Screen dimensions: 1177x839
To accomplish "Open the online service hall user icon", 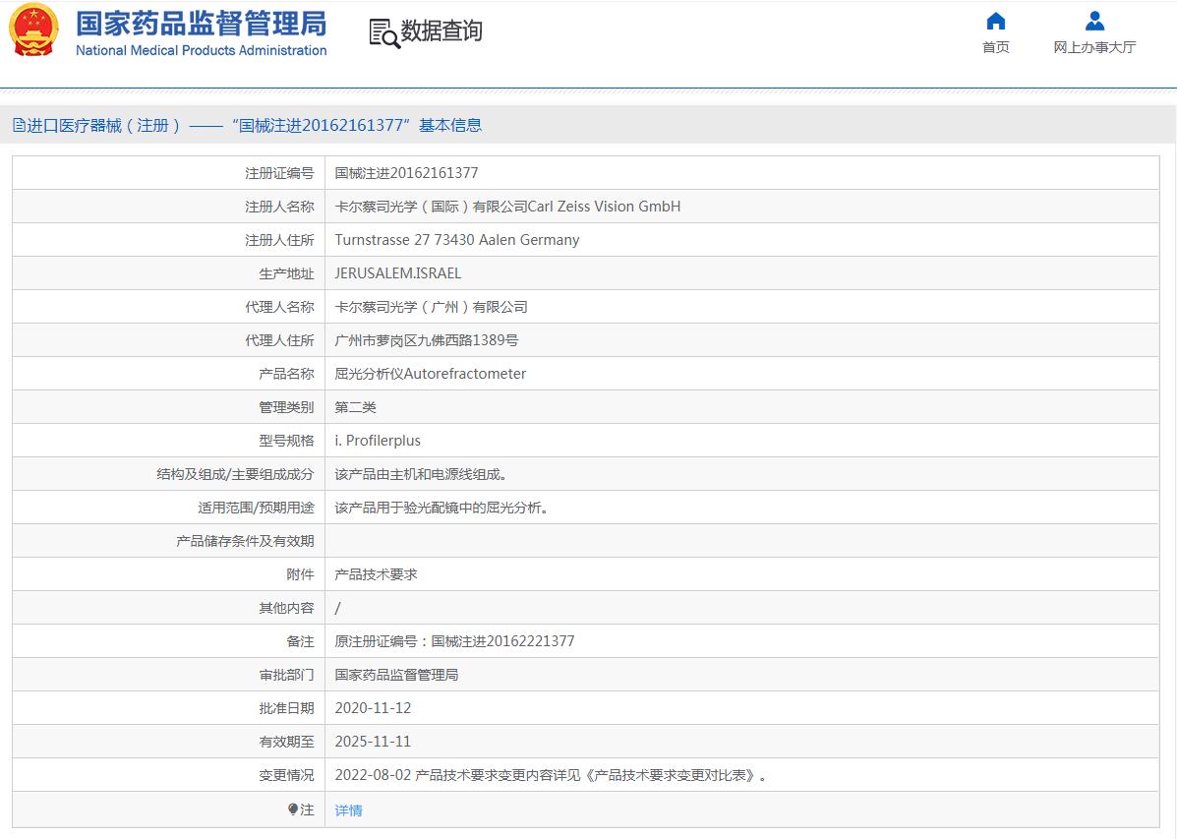I will coord(1094,21).
